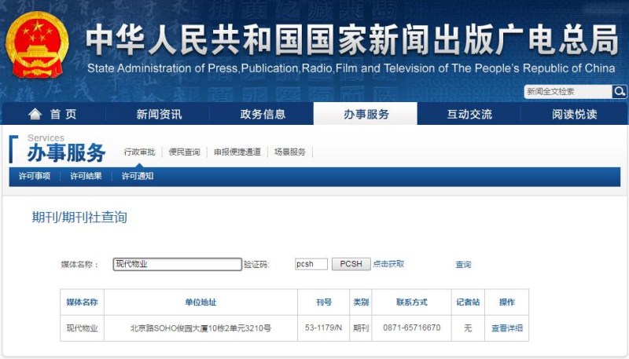629x359 pixels.
Task: Open the 政务信息 menu
Action: pos(263,114)
